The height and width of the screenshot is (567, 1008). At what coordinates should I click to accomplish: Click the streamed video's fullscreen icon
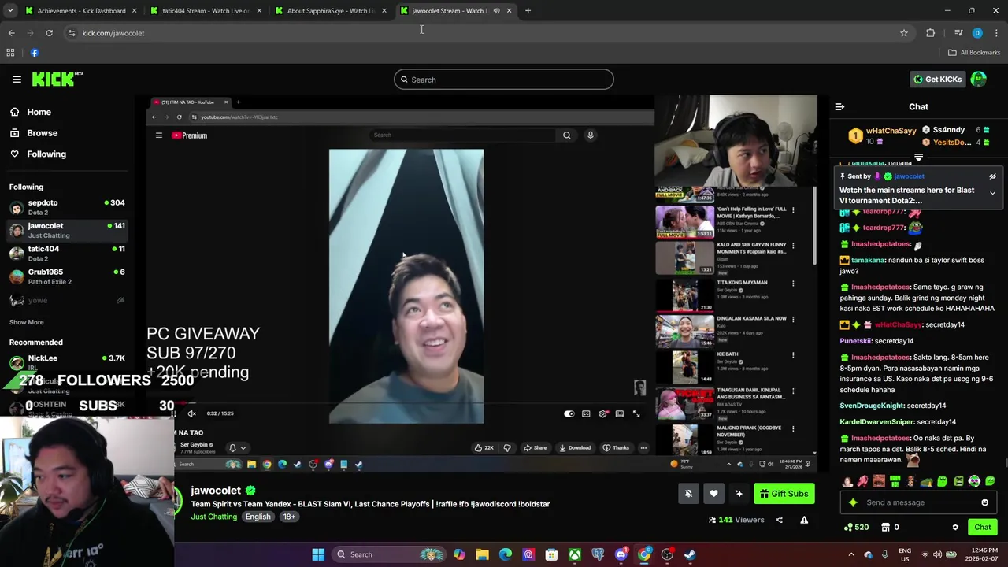click(x=636, y=413)
